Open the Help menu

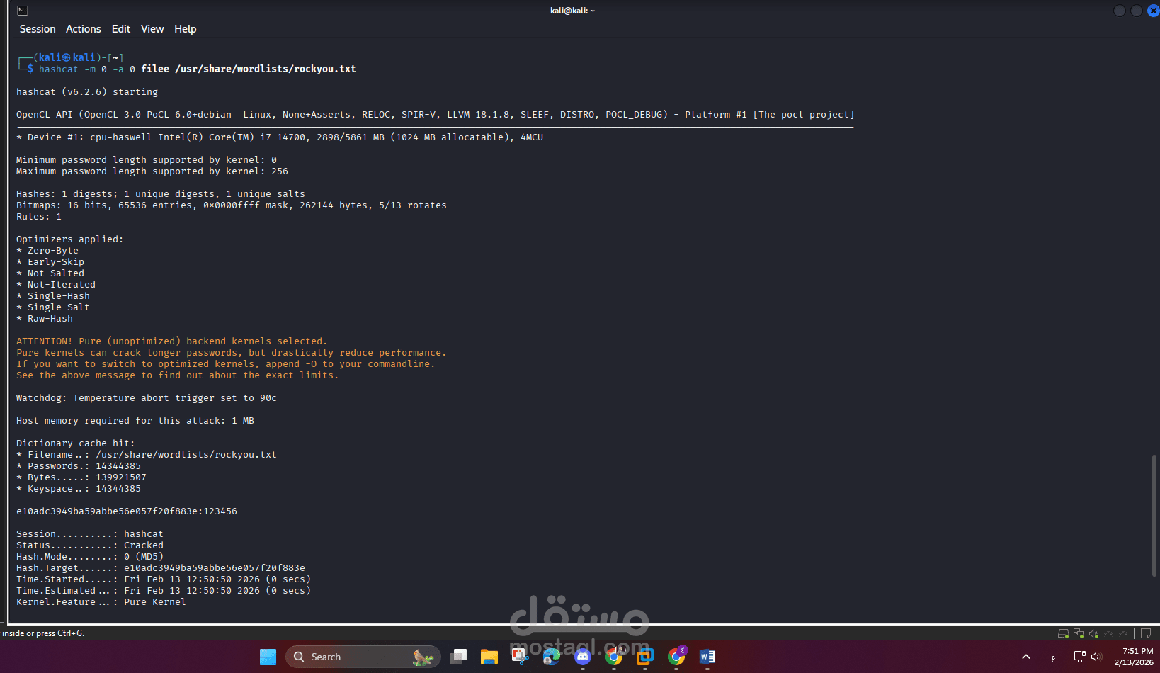[186, 29]
